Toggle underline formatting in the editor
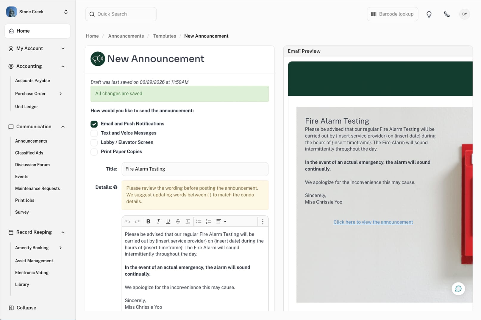 pyautogui.click(x=168, y=221)
